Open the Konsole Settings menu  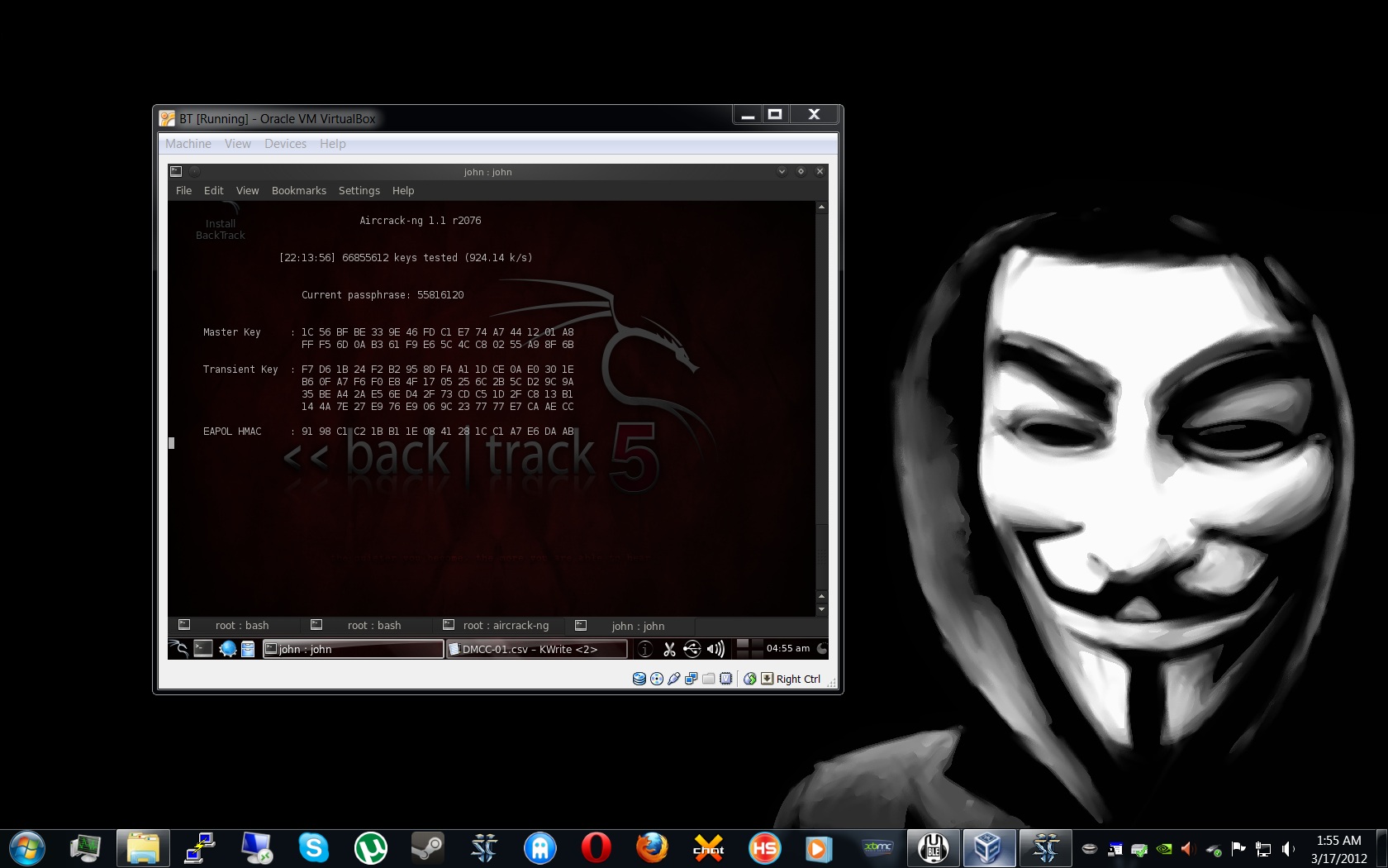(359, 191)
